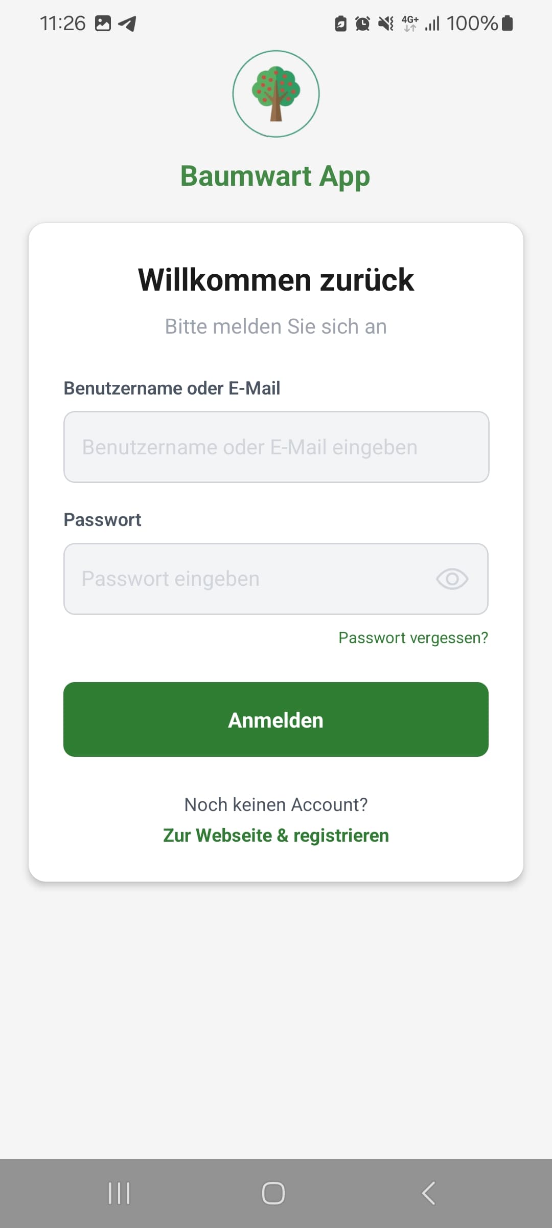
Task: Tap the muted sound status icon
Action: coord(386,24)
